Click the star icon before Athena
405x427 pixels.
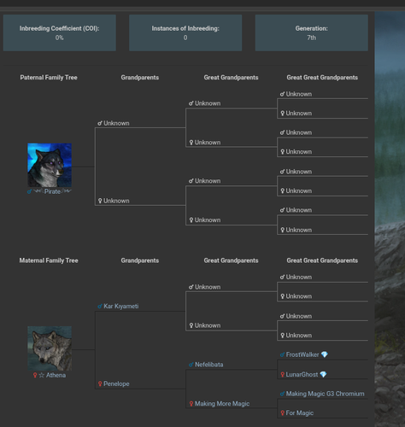(42, 375)
